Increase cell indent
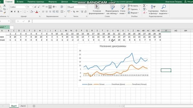The image size is (193, 108). (57, 12)
